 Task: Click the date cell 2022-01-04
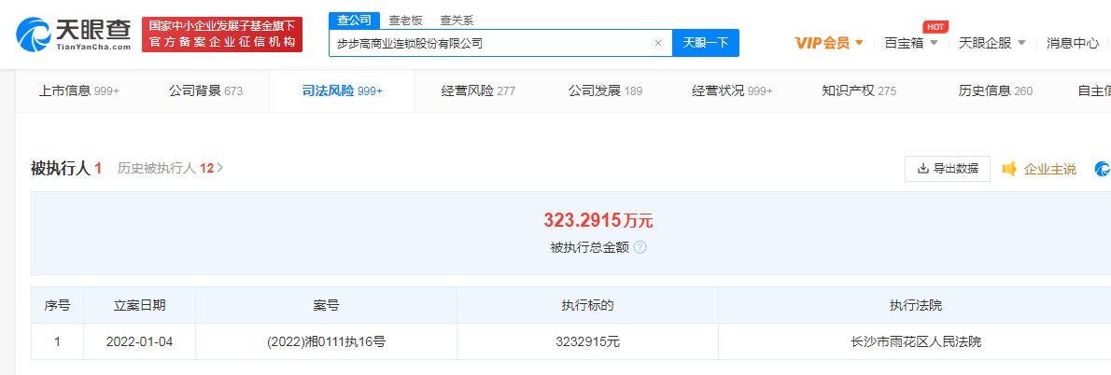pos(140,341)
